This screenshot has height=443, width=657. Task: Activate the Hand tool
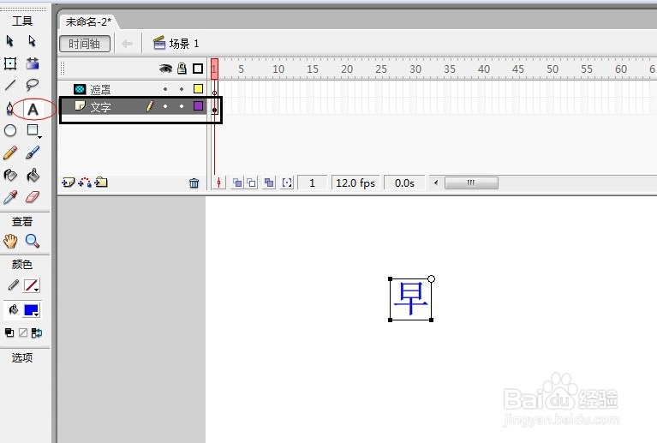coord(10,241)
